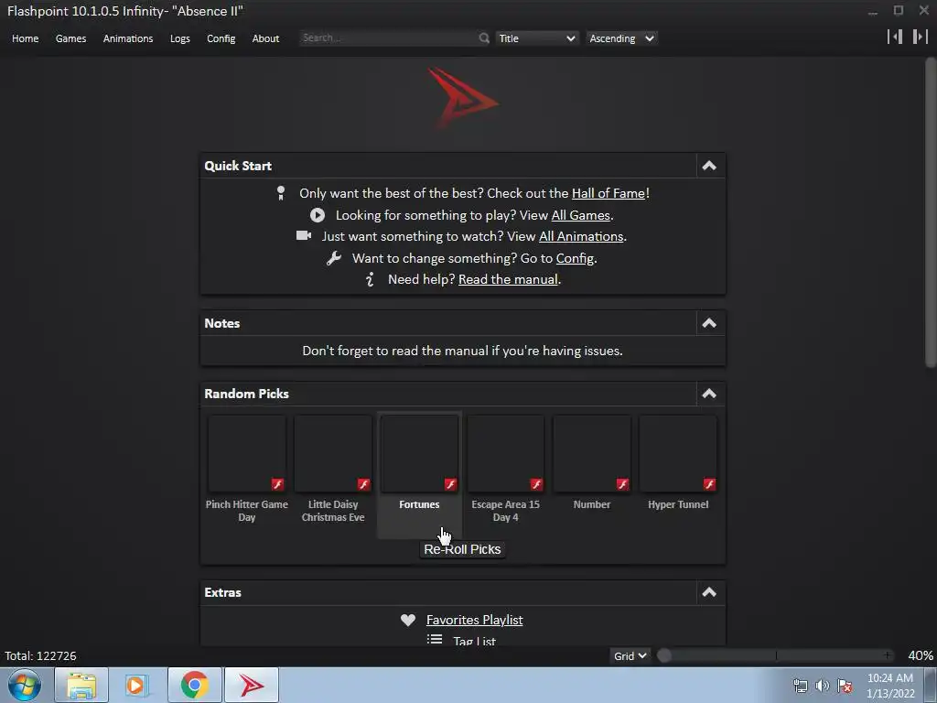Screen dimensions: 937x703
Task: Open Windows Media Player from taskbar
Action: (x=137, y=685)
